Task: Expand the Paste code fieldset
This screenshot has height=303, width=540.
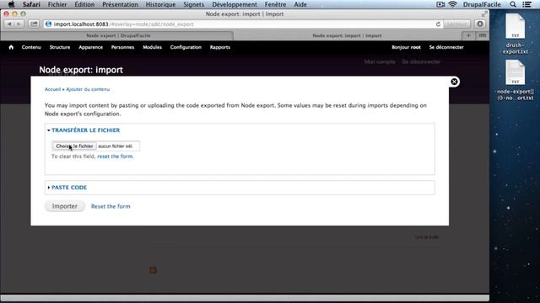Action: [x=69, y=188]
